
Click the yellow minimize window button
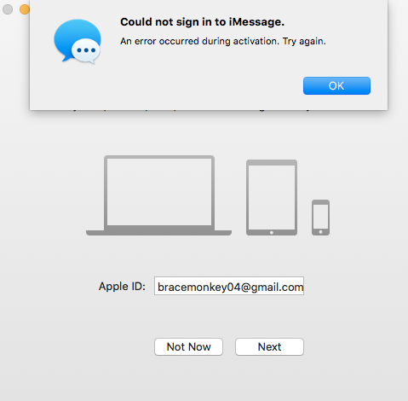coord(25,9)
